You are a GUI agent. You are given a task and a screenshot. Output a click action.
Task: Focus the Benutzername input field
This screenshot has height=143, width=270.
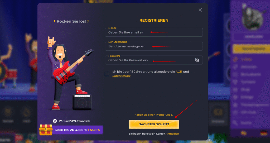(x=154, y=46)
